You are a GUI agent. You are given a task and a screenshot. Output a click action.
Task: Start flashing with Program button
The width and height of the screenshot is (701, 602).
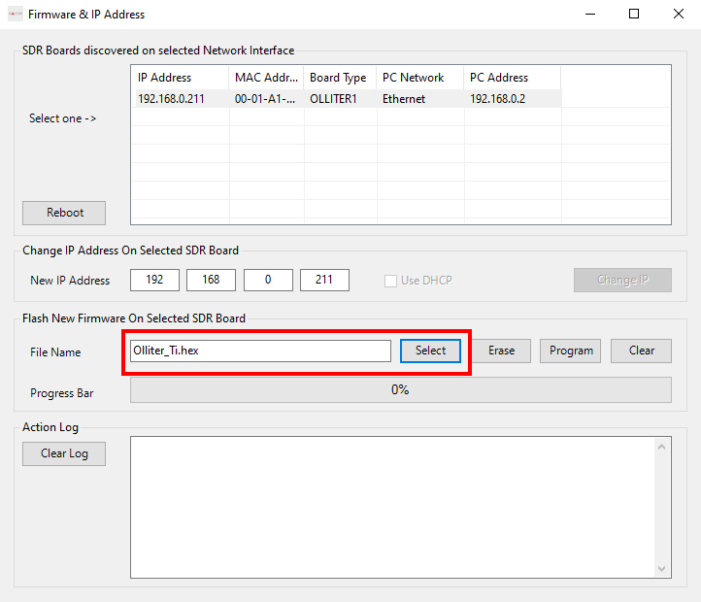pyautogui.click(x=571, y=351)
